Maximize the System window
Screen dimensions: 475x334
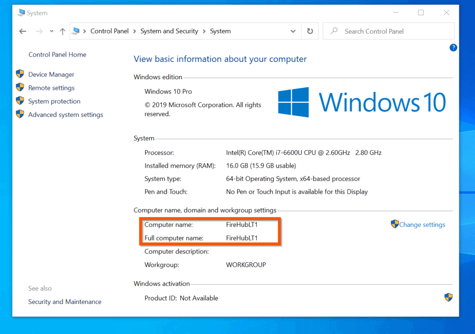tap(421, 13)
